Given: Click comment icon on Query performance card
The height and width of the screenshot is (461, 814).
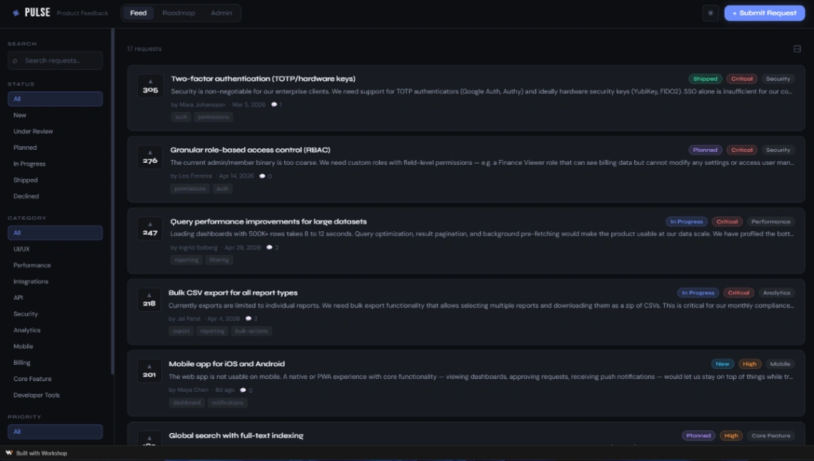Looking at the screenshot, I should pyautogui.click(x=269, y=248).
